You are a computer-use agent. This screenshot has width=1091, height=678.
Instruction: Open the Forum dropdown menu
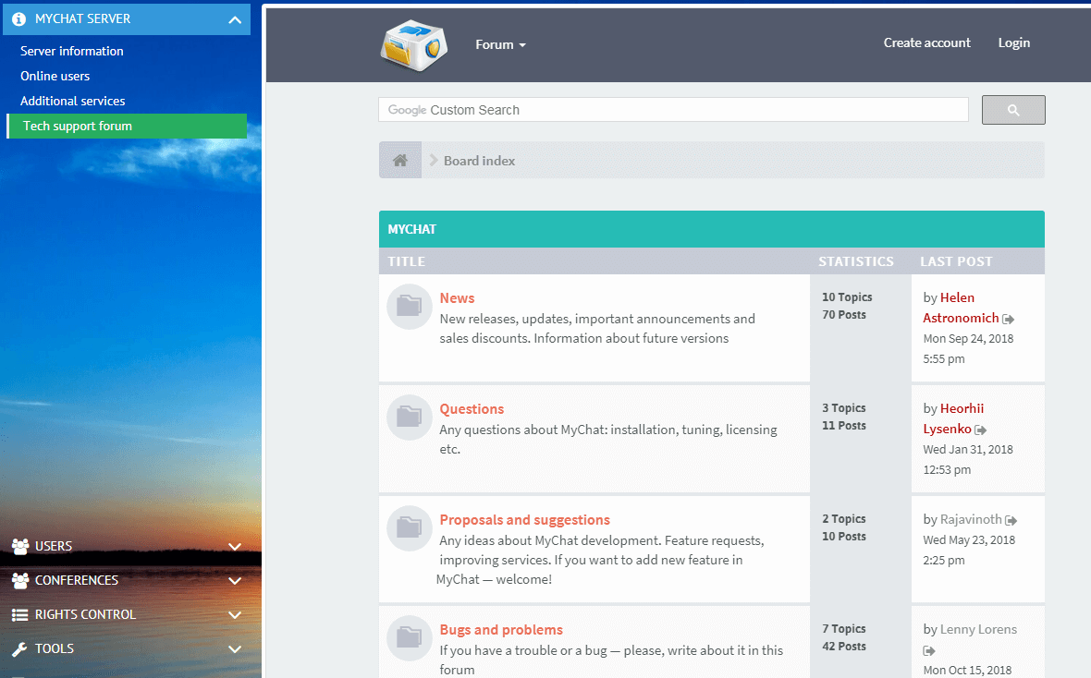tap(500, 44)
